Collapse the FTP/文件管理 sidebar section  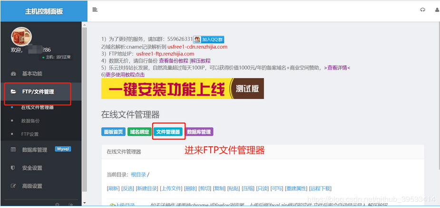tap(38, 91)
